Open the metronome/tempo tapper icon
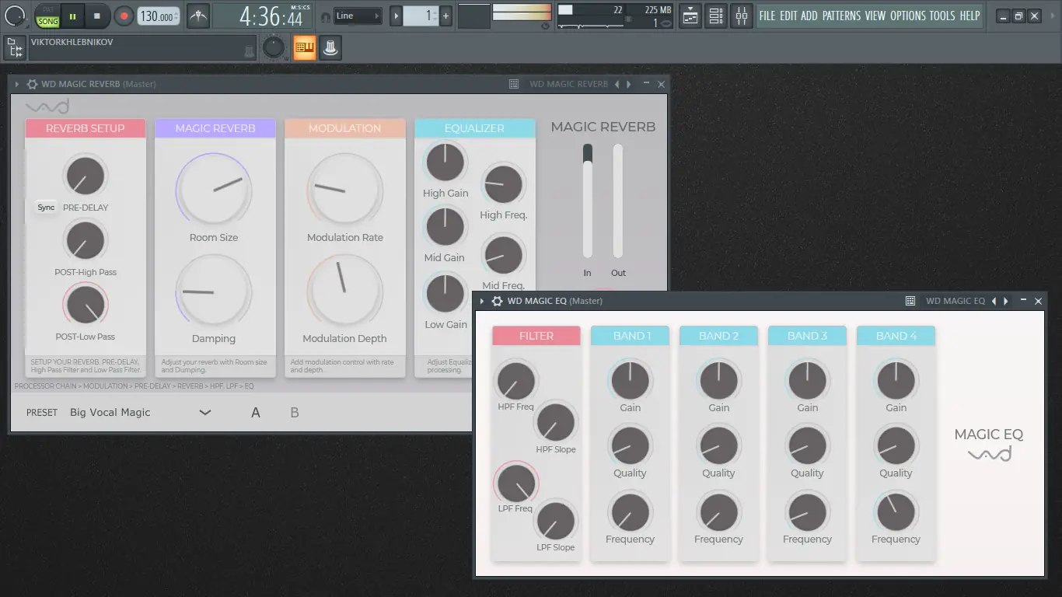 tap(198, 16)
